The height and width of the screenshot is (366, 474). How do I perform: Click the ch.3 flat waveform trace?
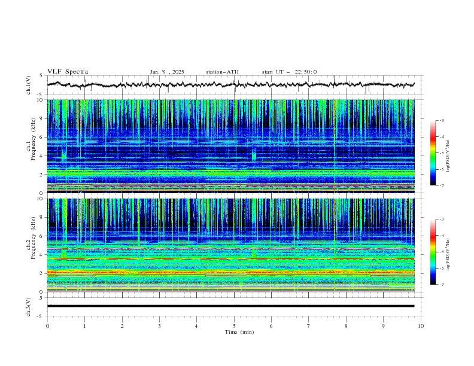click(x=230, y=306)
